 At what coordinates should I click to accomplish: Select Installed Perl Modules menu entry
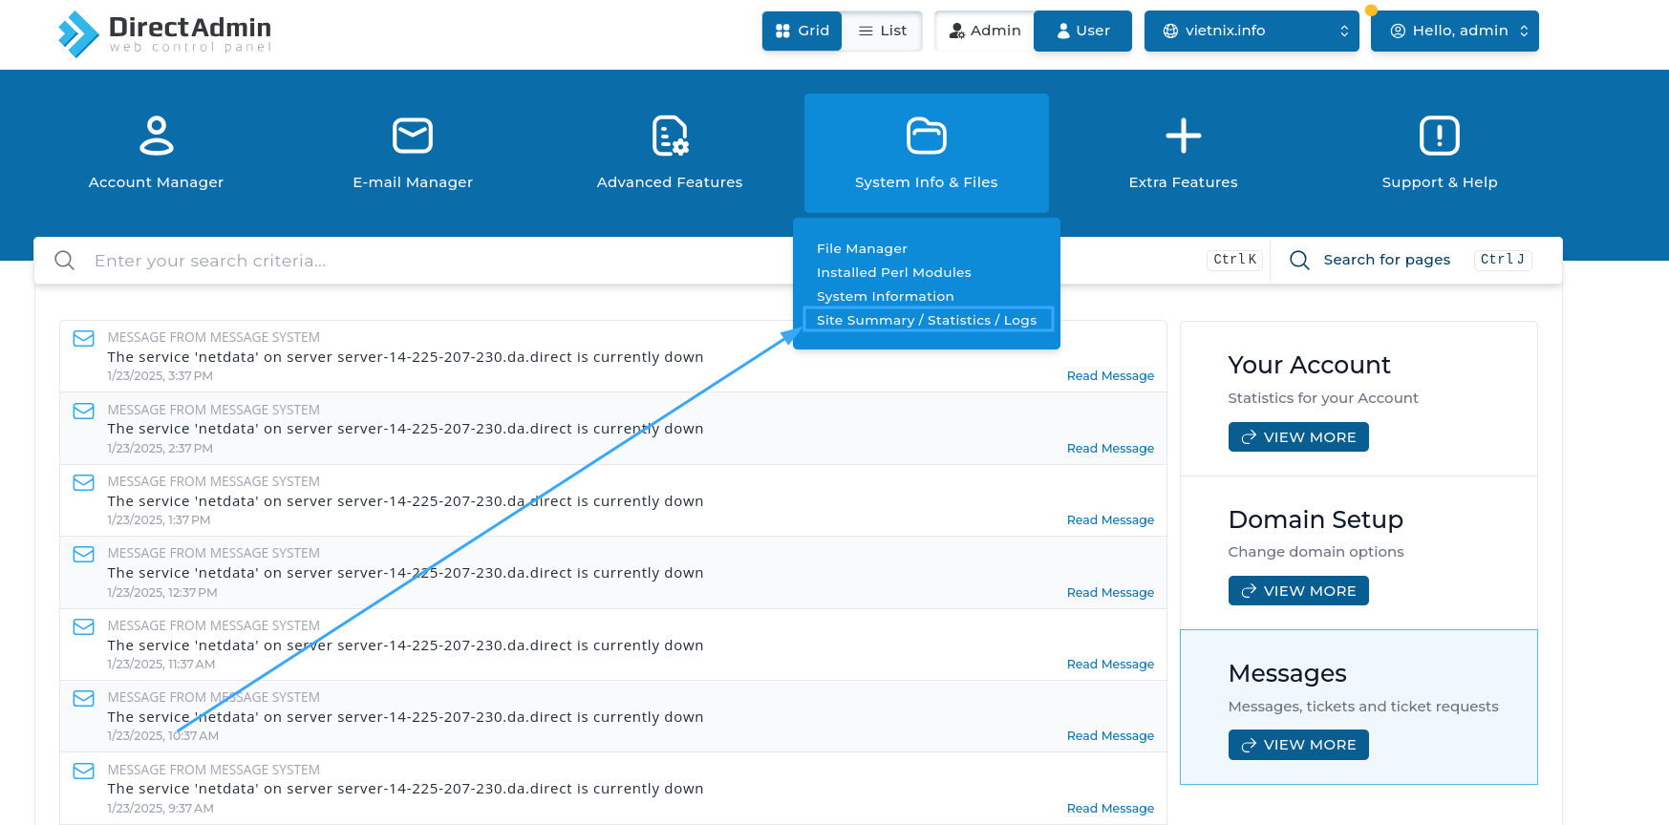pyautogui.click(x=893, y=272)
